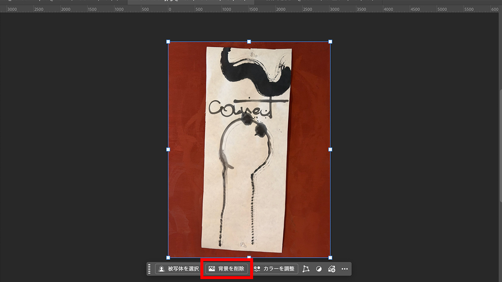Image resolution: width=502 pixels, height=282 pixels.
Task: Select the Transform (warp) icon in the taskbar
Action: [x=306, y=269]
